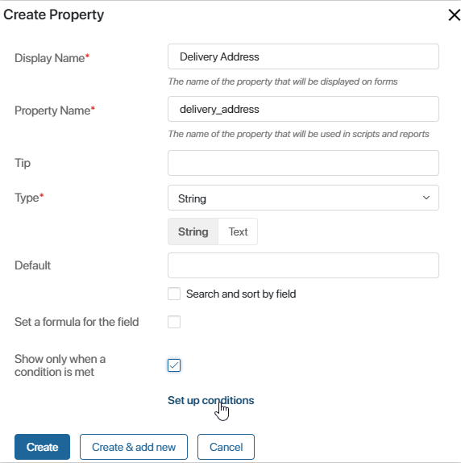This screenshot has width=461, height=463.
Task: Select the Default value input
Action: pyautogui.click(x=303, y=265)
